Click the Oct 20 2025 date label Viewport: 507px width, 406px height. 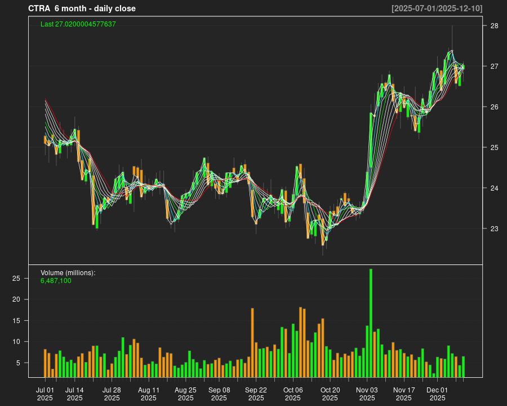coord(330,394)
